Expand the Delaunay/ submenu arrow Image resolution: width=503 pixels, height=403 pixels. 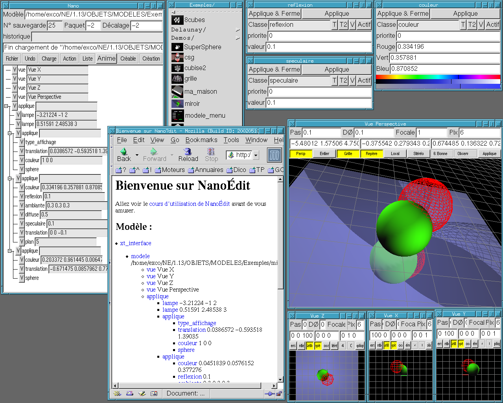pyautogui.click(x=238, y=30)
